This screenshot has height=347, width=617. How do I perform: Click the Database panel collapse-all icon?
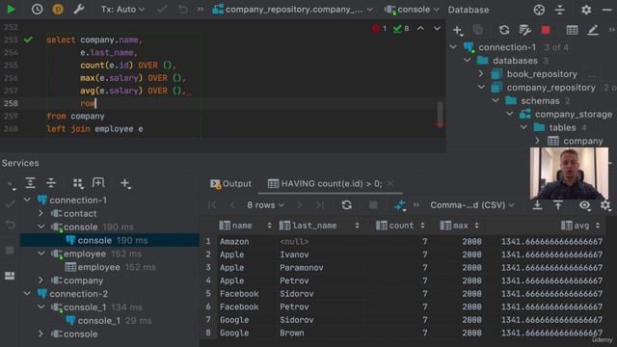point(560,10)
